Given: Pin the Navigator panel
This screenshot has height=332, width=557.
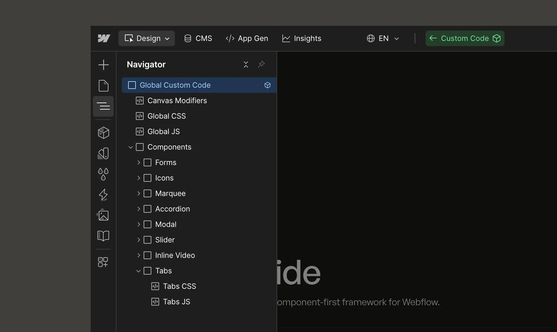Looking at the screenshot, I should 261,64.
